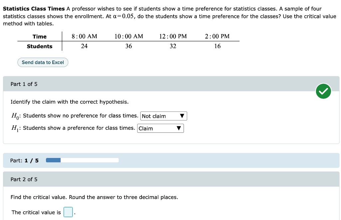The height and width of the screenshot is (220, 341).
Task: Click the Send data to Excel button
Action: [43, 62]
